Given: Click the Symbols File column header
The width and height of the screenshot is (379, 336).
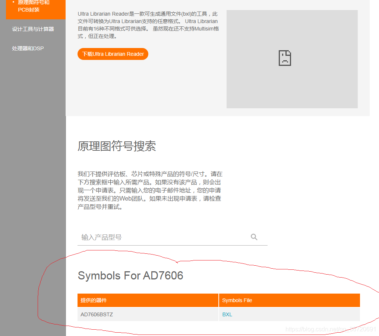Looking at the screenshot, I should tap(289, 300).
